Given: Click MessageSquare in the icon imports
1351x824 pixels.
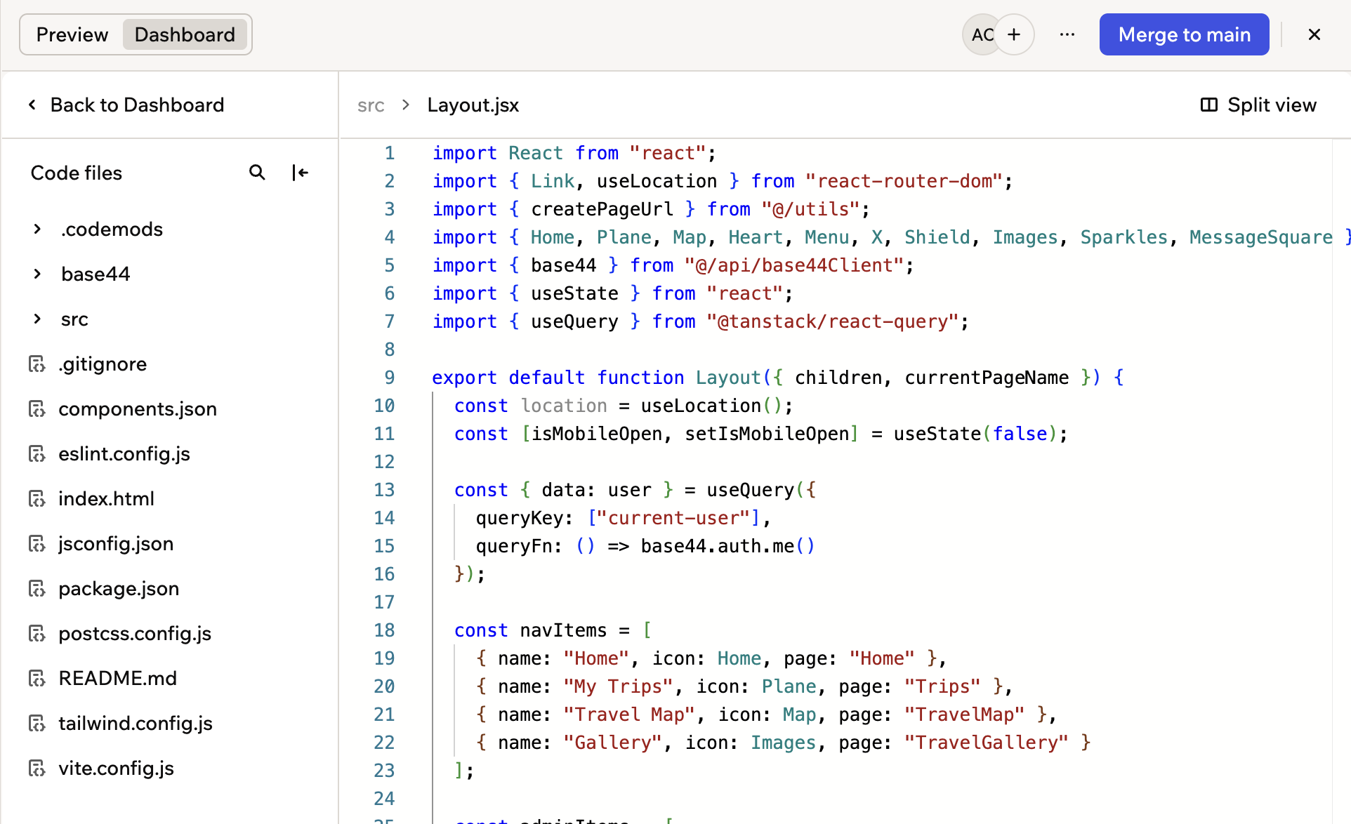Looking at the screenshot, I should coord(1261,237).
